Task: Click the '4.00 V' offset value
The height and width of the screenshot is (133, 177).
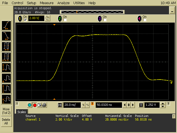Action: click(87, 119)
